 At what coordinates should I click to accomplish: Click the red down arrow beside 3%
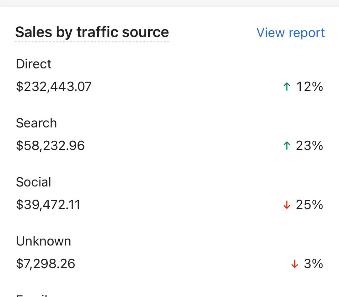tap(294, 264)
